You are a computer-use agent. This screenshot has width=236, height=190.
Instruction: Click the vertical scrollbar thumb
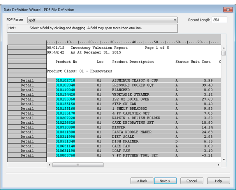(x=224, y=53)
